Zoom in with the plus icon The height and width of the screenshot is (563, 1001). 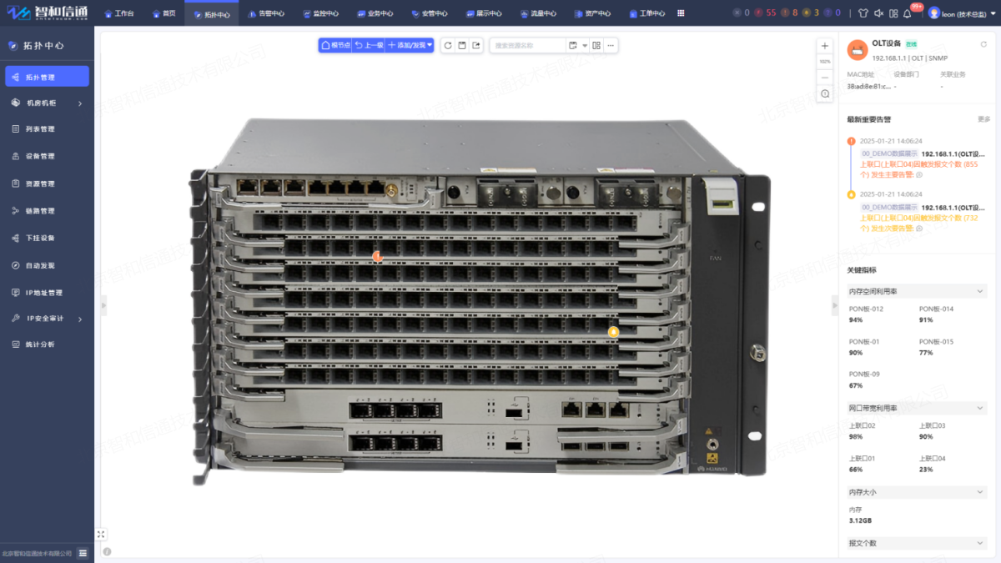(x=825, y=46)
